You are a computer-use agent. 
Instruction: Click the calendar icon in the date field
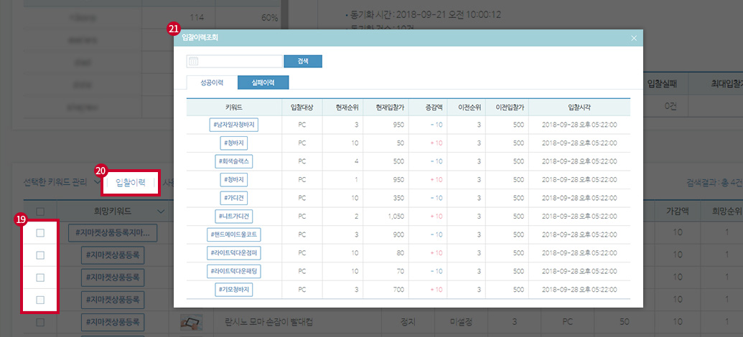193,62
